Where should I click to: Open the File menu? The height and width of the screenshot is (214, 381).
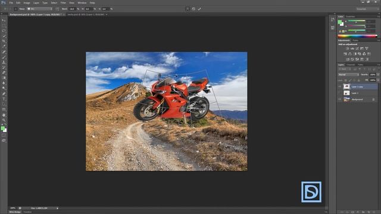(x=11, y=2)
